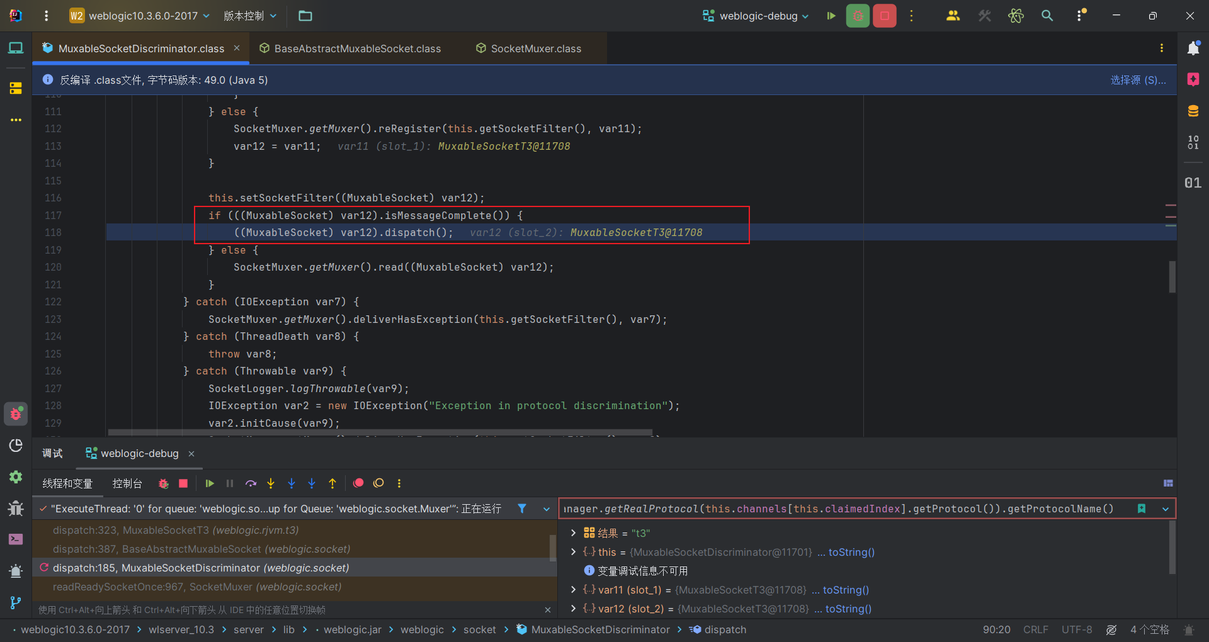
Task: Toggle thread filter funnel icon
Action: click(x=522, y=509)
